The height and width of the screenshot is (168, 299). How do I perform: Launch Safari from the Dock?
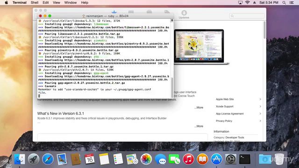(x=48, y=159)
